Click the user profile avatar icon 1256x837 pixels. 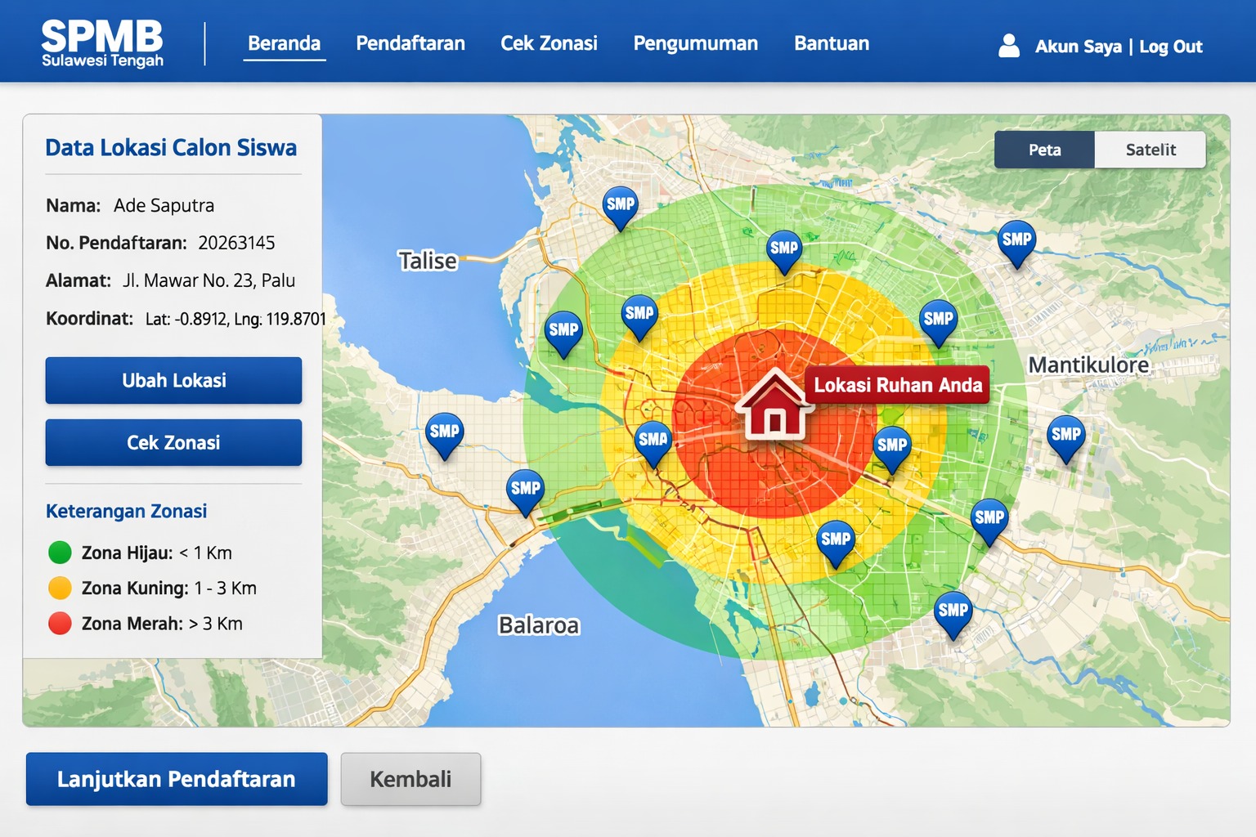coord(1009,46)
